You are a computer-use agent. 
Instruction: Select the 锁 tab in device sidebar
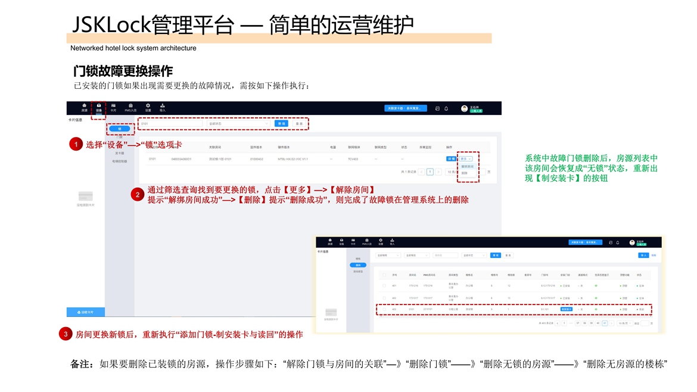[x=120, y=129]
